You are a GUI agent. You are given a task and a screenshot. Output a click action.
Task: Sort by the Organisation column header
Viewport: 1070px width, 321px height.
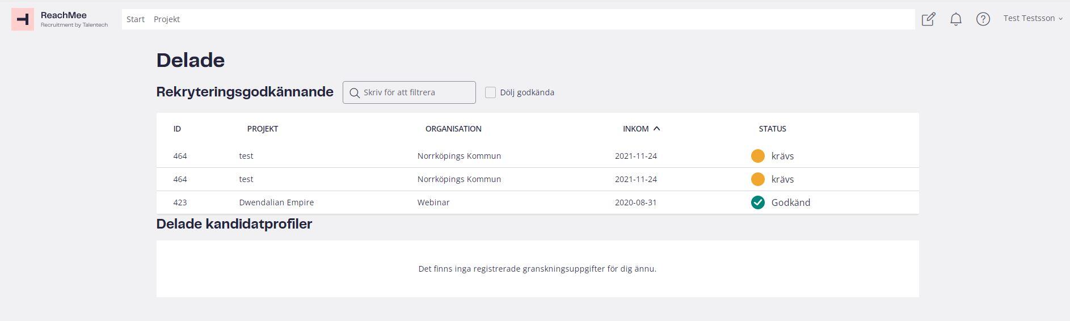click(x=453, y=129)
